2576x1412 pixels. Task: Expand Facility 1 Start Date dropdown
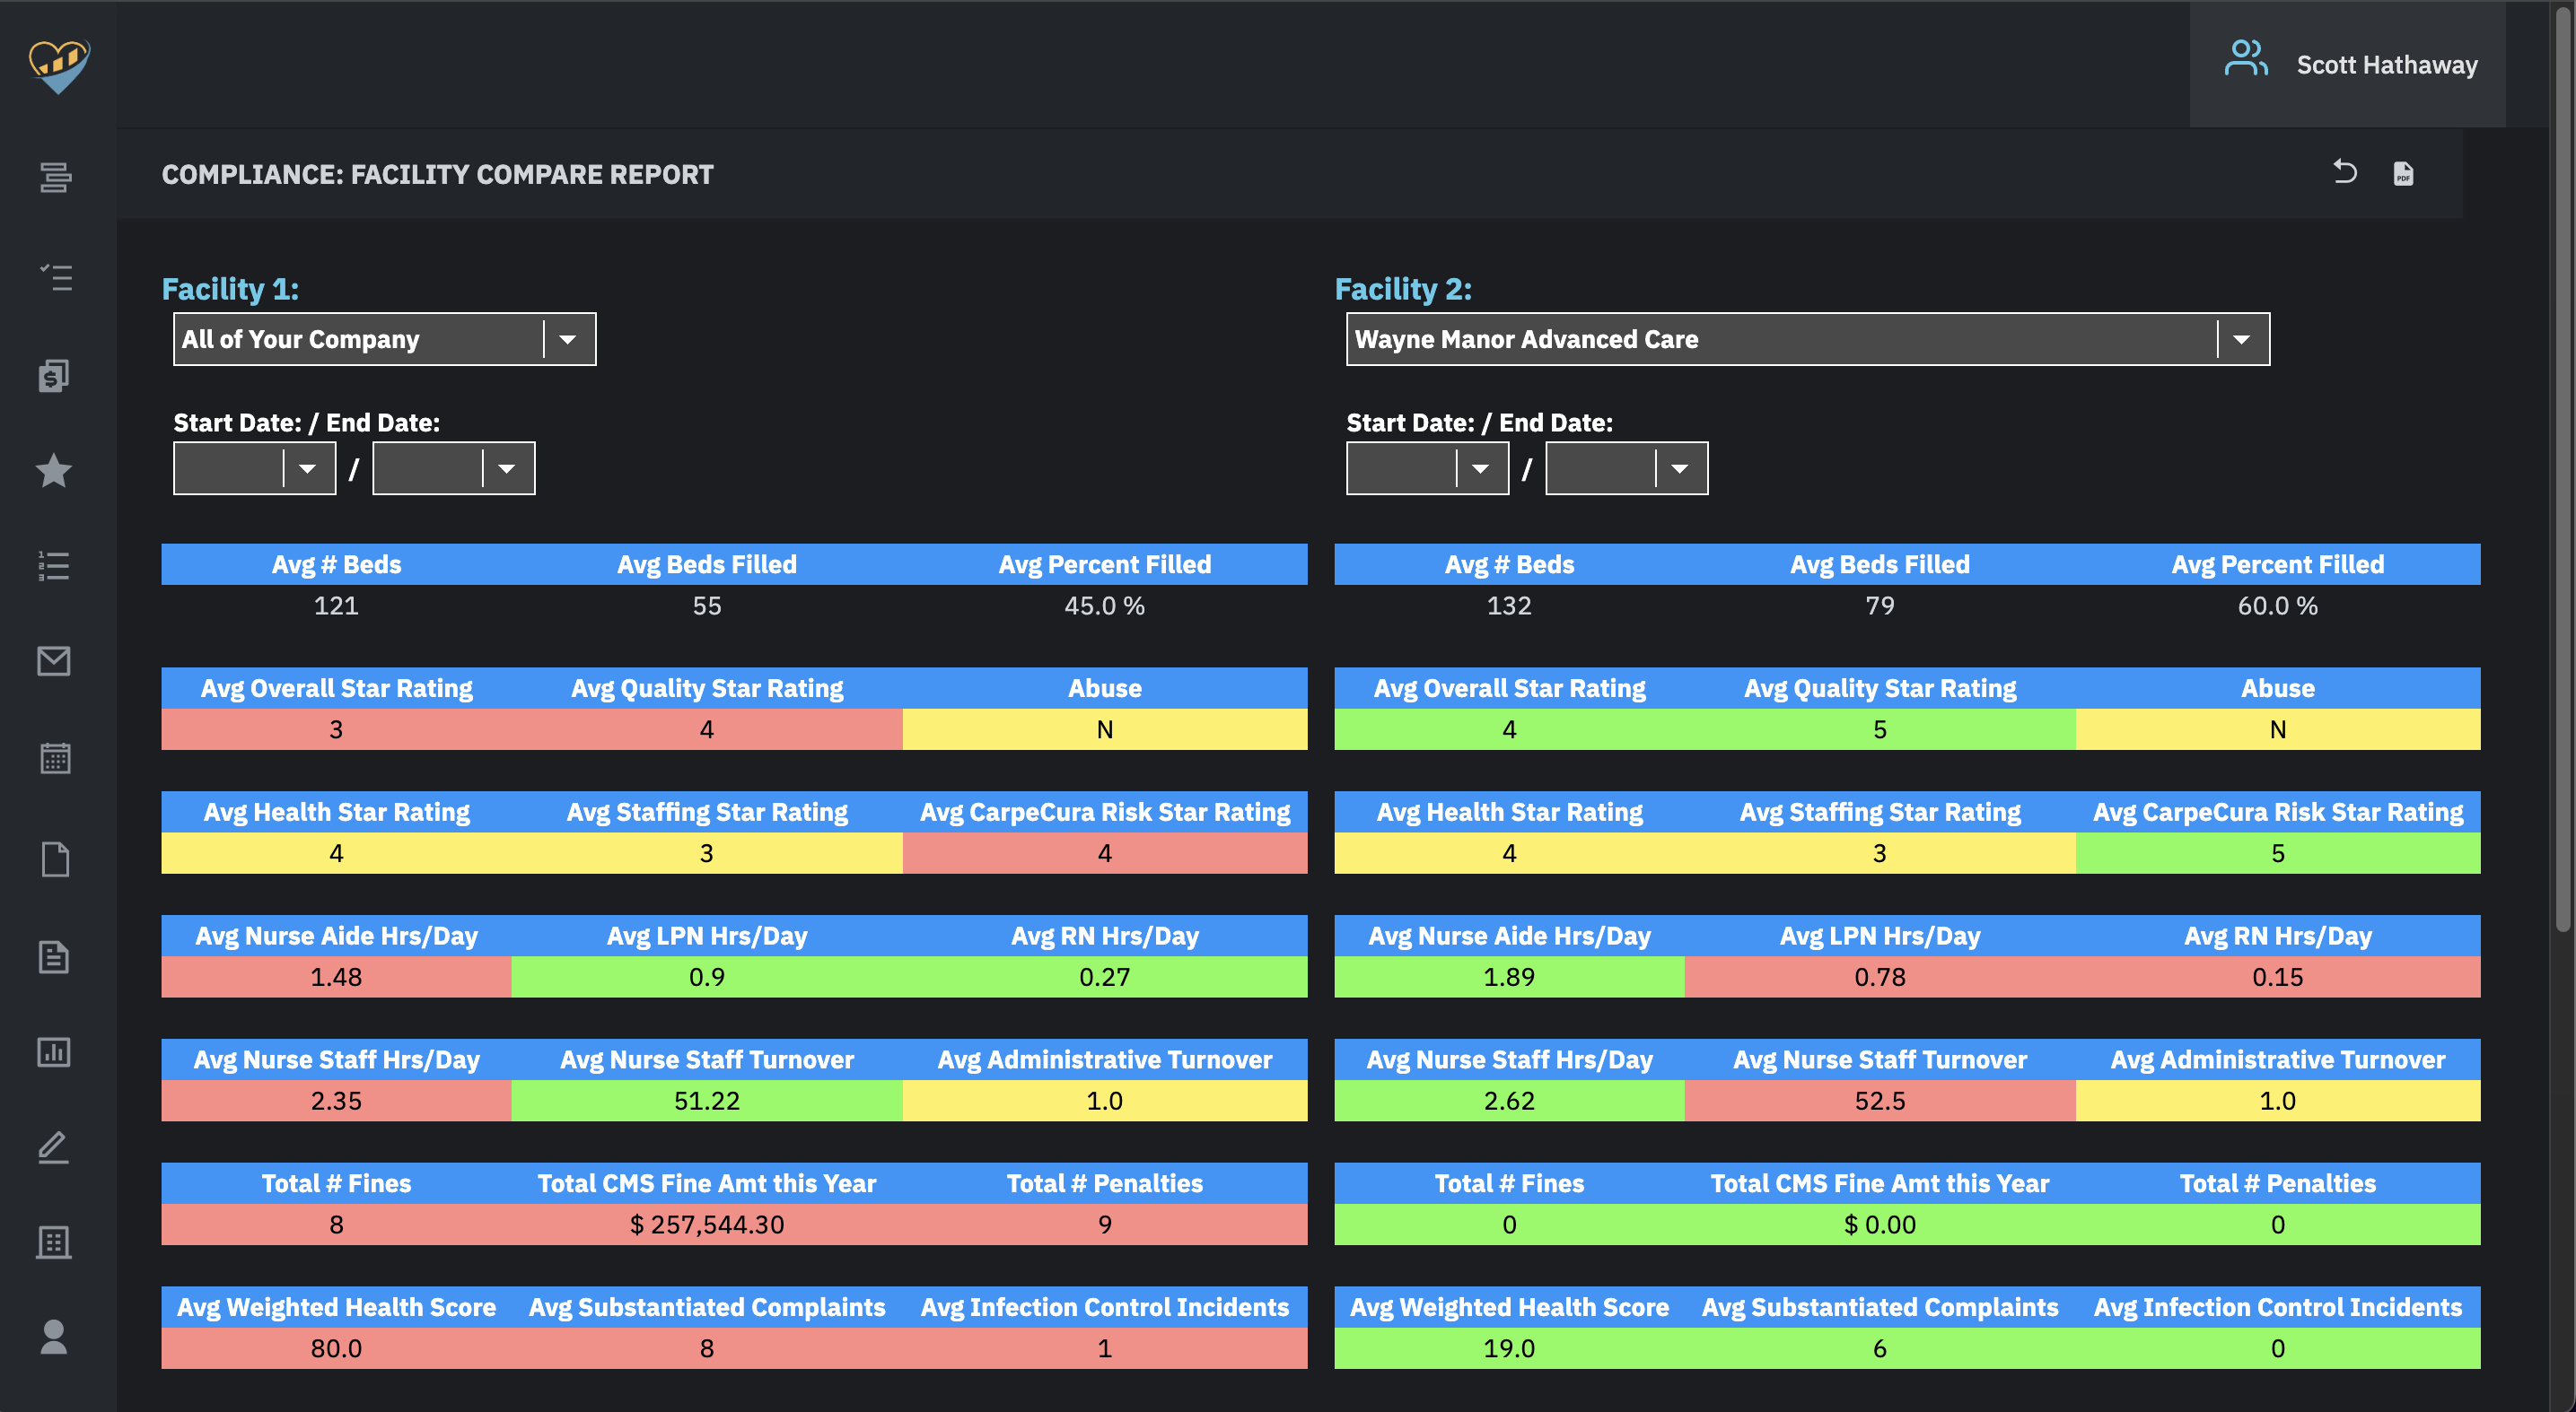point(254,468)
